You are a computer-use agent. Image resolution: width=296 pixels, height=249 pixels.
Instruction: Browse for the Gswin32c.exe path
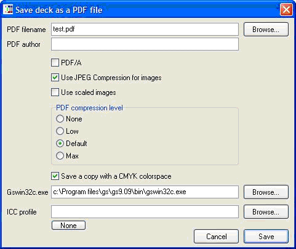coord(266,192)
